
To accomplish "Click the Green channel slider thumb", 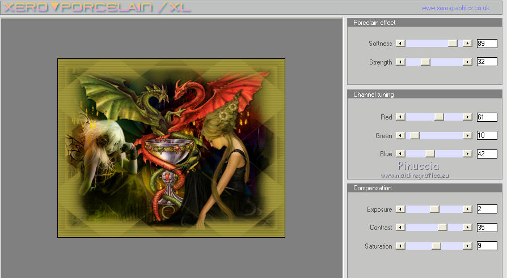I will pyautogui.click(x=415, y=136).
